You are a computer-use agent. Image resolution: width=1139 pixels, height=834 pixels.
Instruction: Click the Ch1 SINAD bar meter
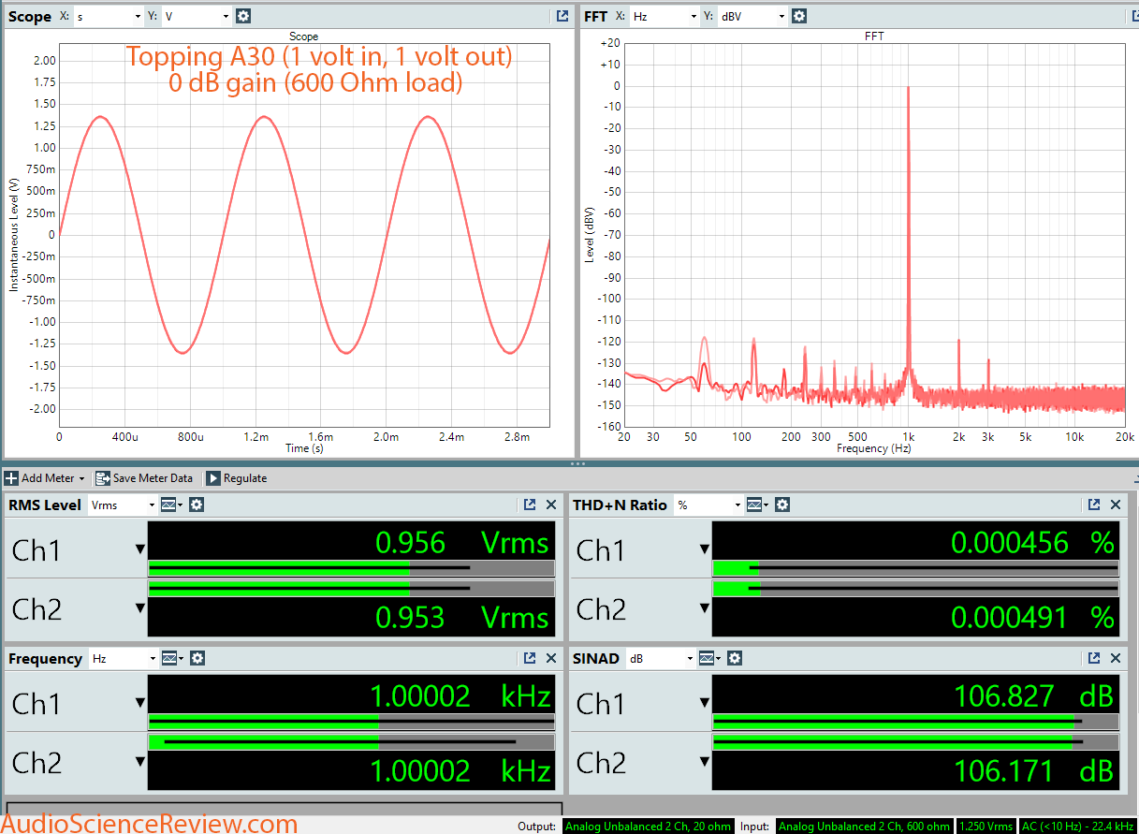point(915,721)
